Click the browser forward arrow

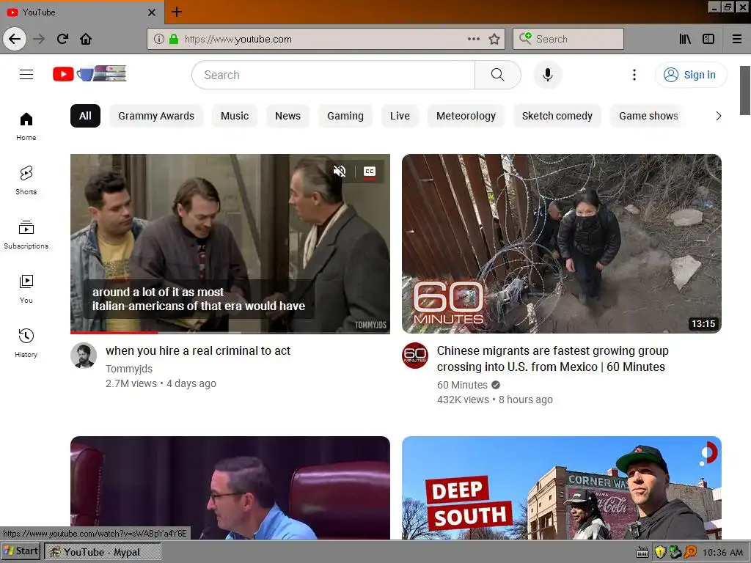[39, 39]
